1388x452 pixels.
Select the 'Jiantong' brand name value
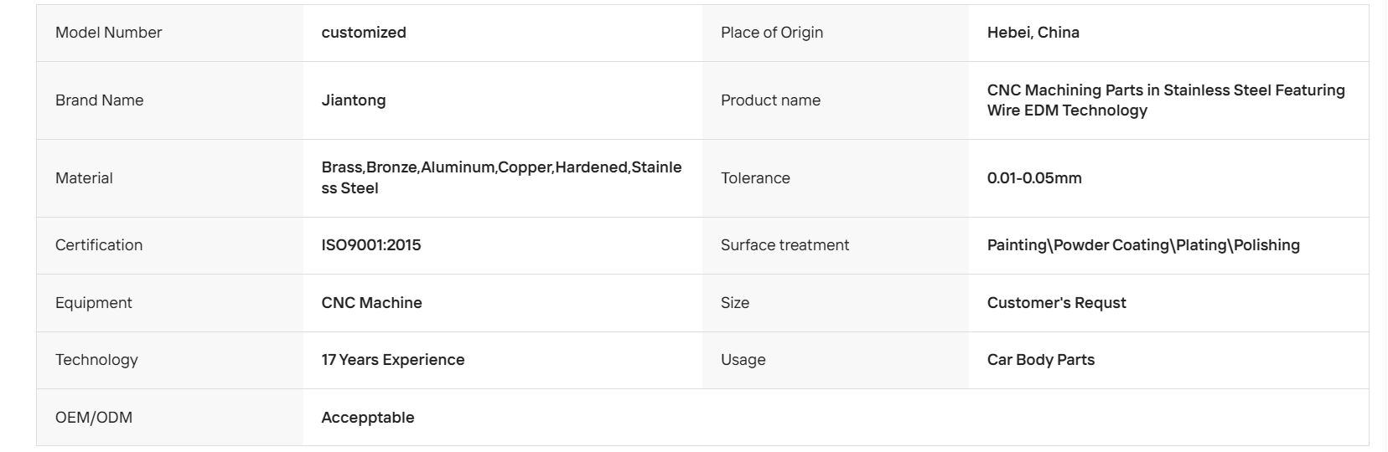[x=354, y=100]
